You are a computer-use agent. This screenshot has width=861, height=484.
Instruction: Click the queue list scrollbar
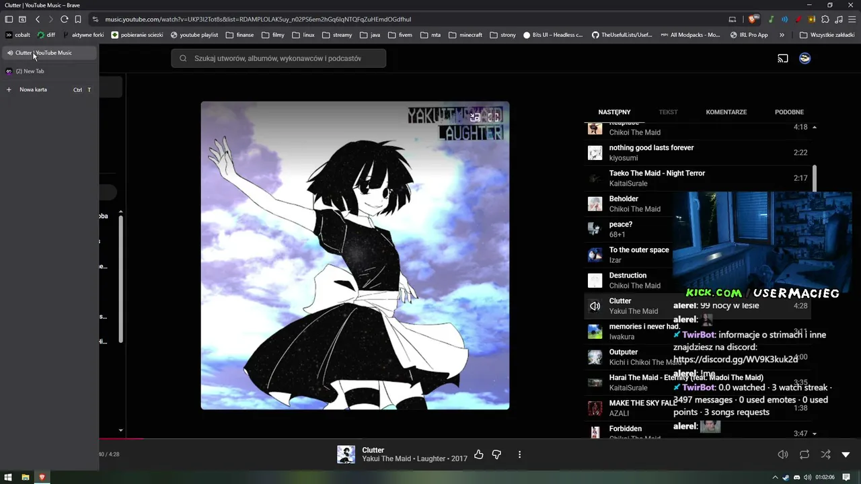(x=815, y=178)
